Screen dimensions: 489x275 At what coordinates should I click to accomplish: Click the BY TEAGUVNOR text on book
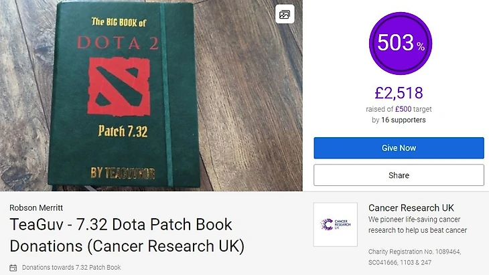tap(123, 173)
